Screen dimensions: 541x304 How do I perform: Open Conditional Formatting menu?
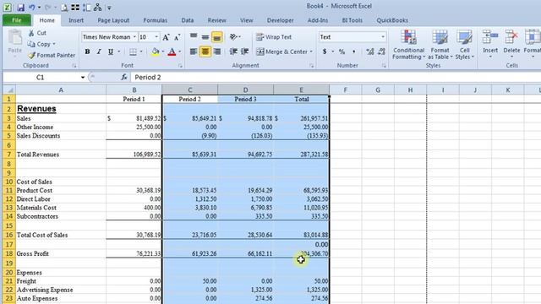pyautogui.click(x=408, y=44)
